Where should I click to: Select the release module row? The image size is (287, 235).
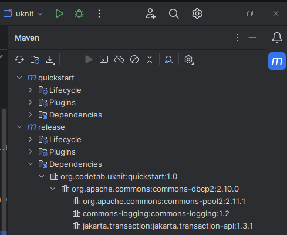(x=136, y=127)
